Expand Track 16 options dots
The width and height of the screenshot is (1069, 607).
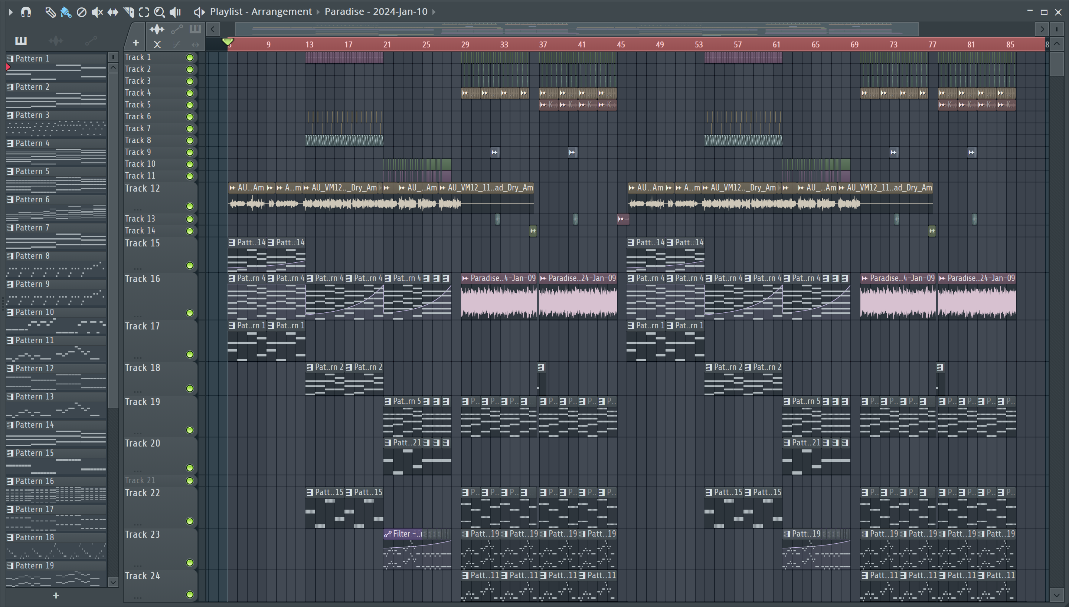click(x=137, y=316)
